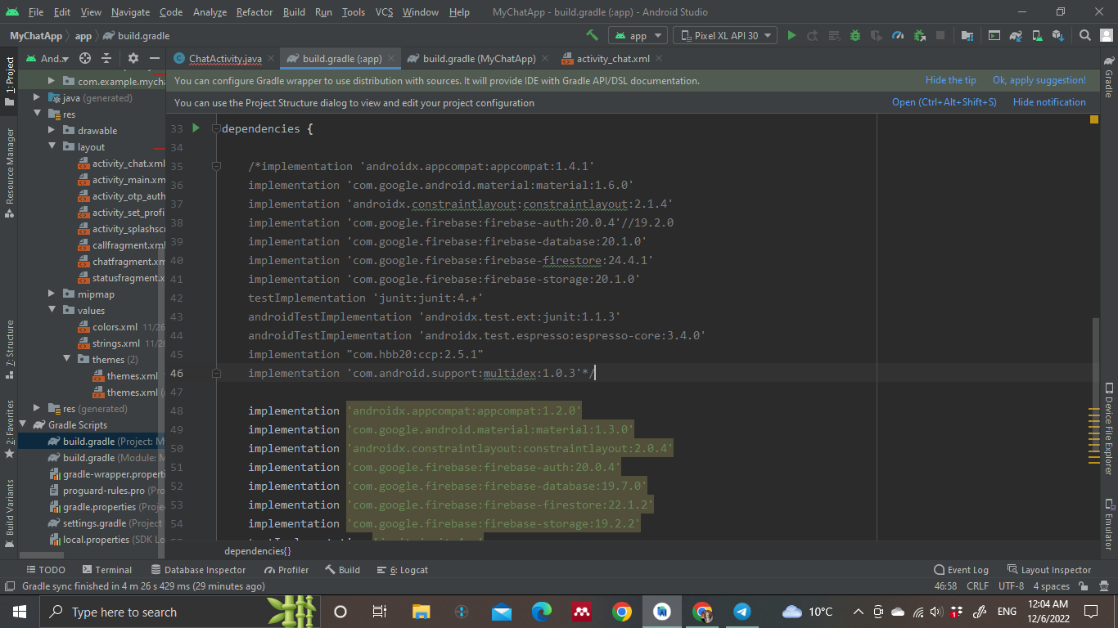The height and width of the screenshot is (628, 1118).
Task: Open the Android project view dropdown
Action: [49, 58]
